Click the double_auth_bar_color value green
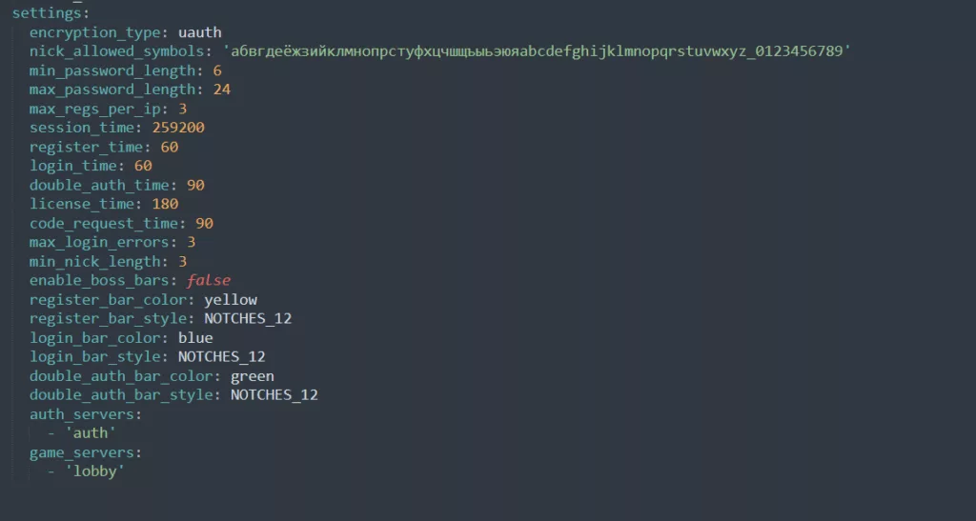This screenshot has height=521, width=976. point(252,376)
